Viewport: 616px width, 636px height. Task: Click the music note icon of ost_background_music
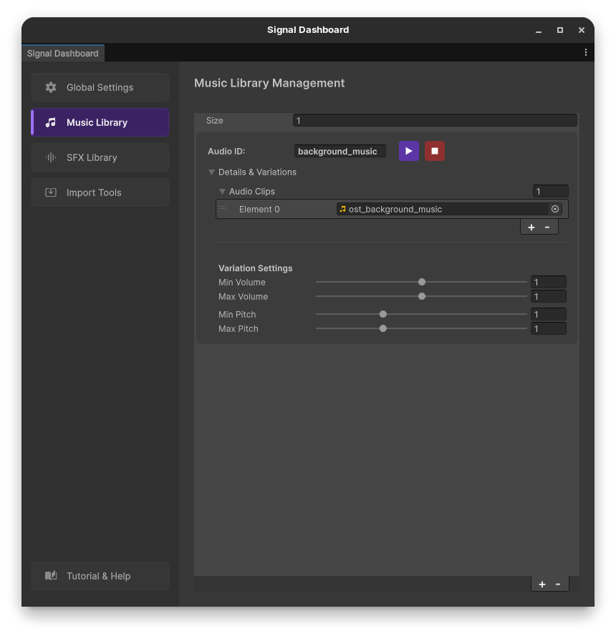pyautogui.click(x=342, y=209)
